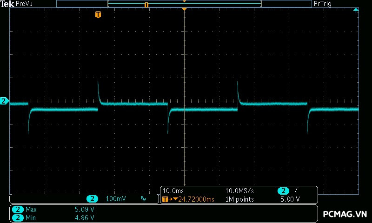Click the orange center expansion point triangle
372x223 pixels.
click(x=185, y=9)
